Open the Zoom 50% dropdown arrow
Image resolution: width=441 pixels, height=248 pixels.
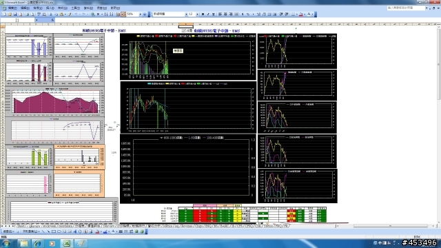(x=141, y=14)
